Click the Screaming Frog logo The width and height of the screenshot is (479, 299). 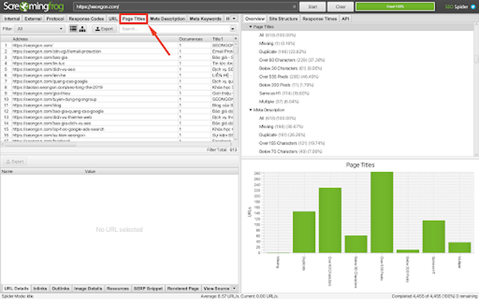[34, 6]
